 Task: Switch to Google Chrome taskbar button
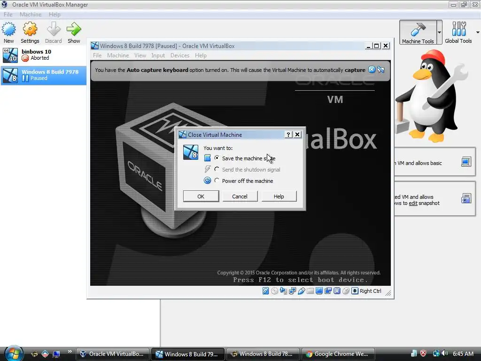click(338, 354)
